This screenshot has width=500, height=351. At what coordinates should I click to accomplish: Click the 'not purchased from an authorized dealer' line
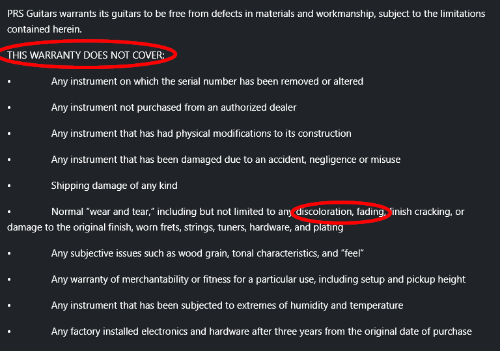click(x=174, y=107)
